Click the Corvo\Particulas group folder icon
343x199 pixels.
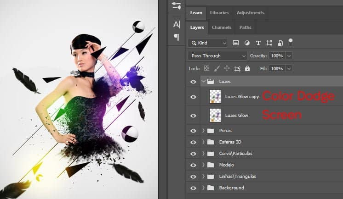[211, 154]
